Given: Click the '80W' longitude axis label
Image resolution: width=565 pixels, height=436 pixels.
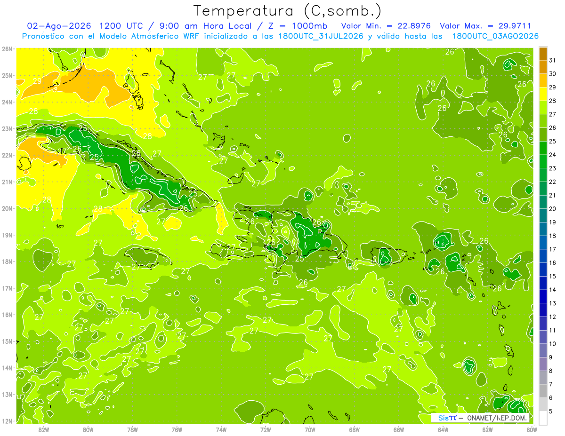Looking at the screenshot, I should [x=88, y=429].
